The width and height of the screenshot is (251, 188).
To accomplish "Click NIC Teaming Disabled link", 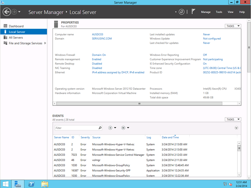I will pyautogui.click(x=97, y=68).
